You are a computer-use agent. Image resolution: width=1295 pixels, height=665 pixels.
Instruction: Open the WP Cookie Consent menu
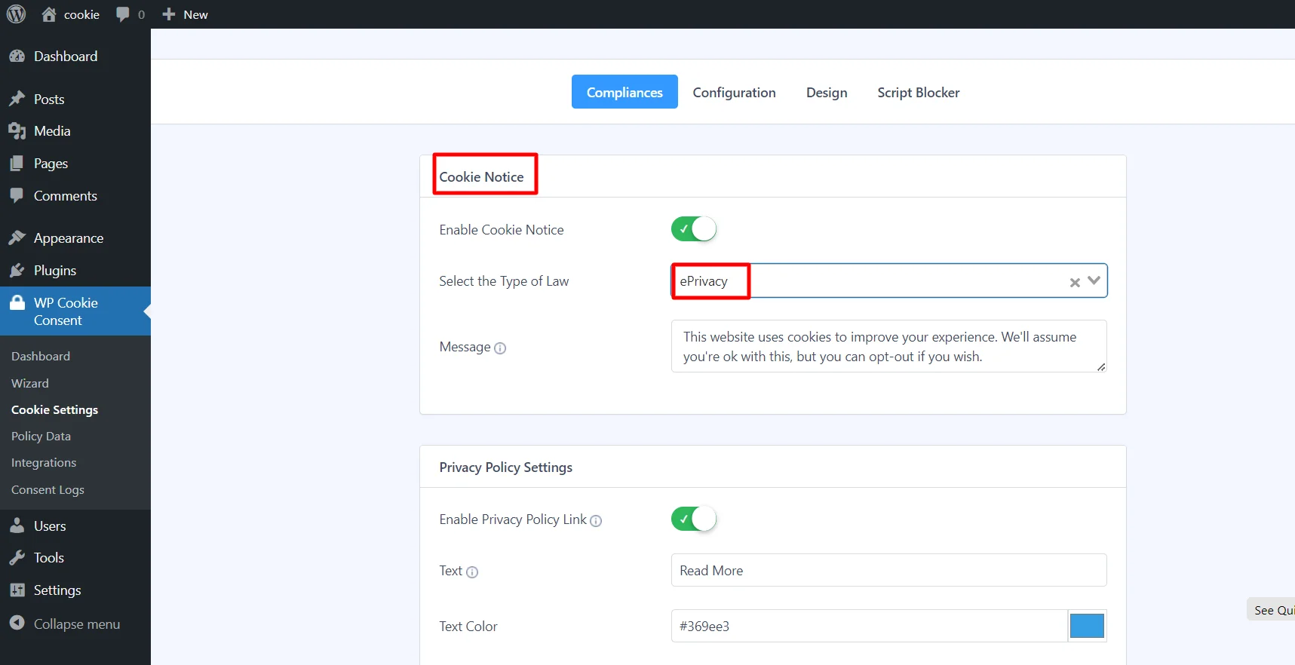point(75,311)
